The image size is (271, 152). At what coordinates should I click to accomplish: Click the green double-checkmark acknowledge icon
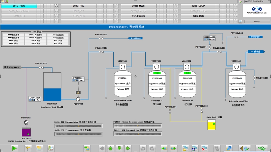(x=261, y=148)
